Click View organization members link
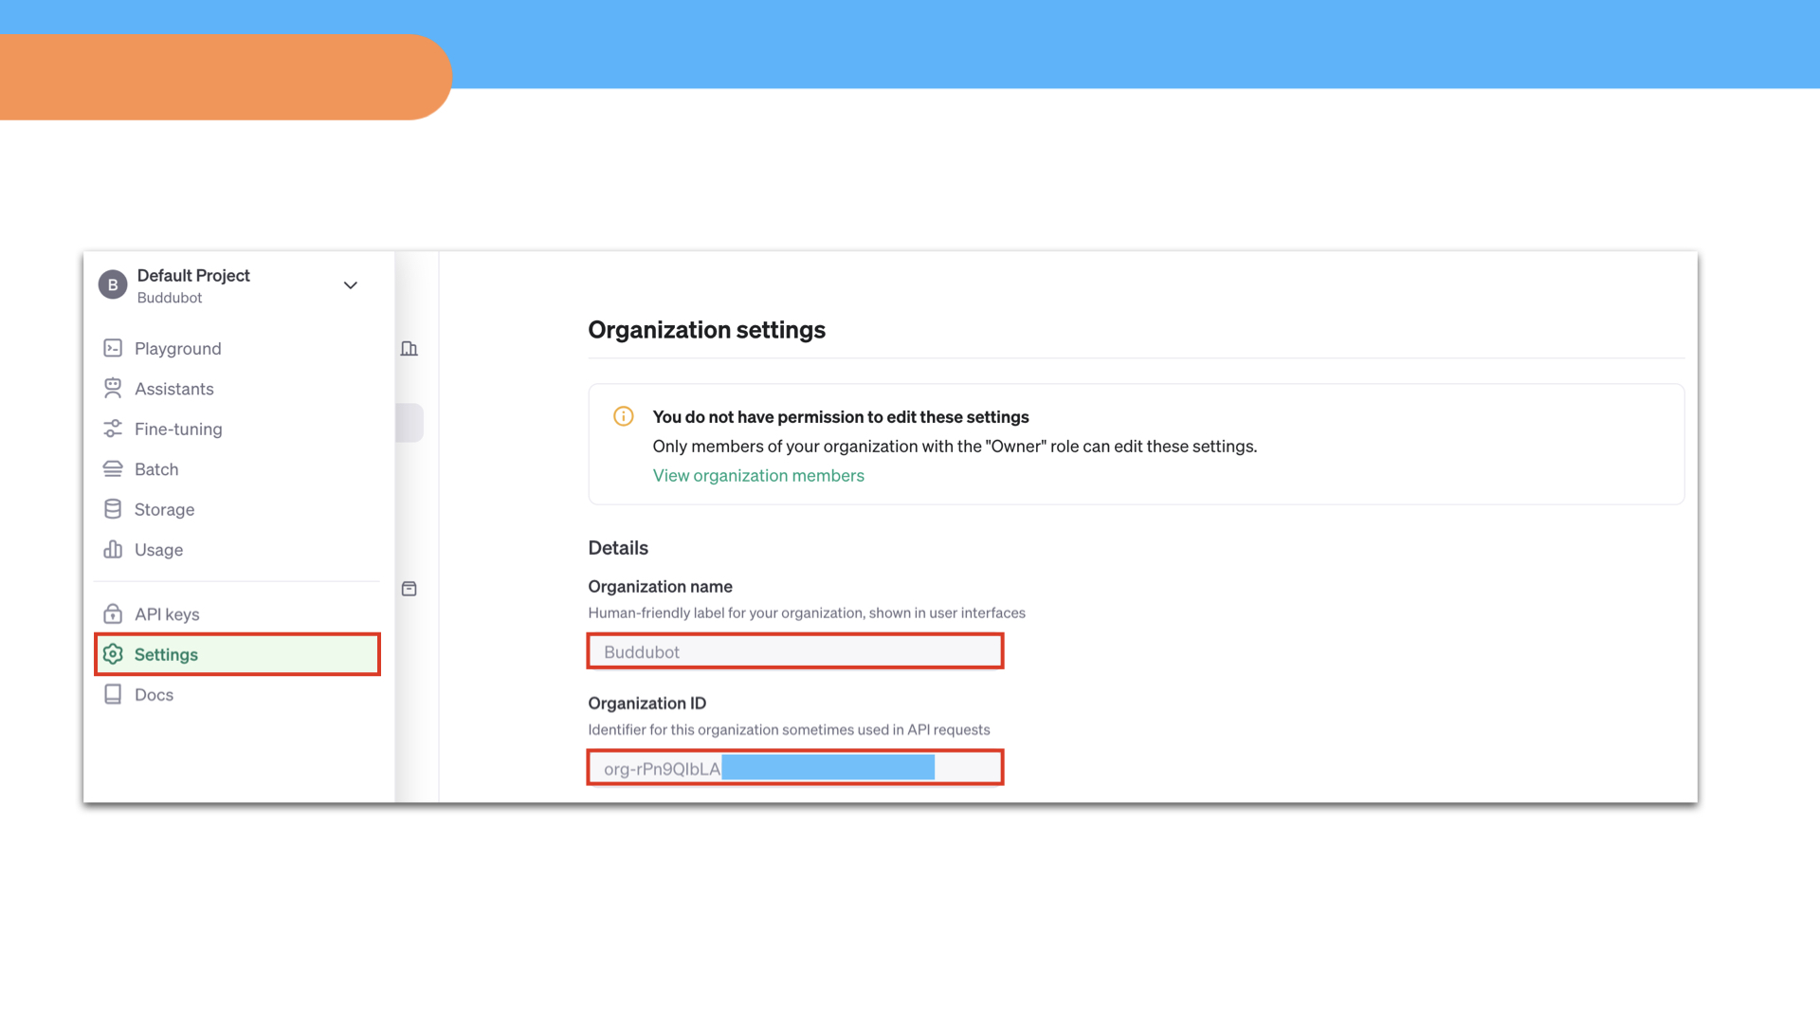Viewport: 1820px width, 1024px height. (758, 475)
